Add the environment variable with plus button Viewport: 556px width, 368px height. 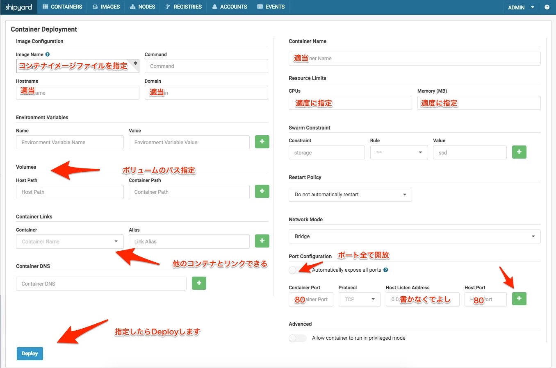[x=262, y=142]
